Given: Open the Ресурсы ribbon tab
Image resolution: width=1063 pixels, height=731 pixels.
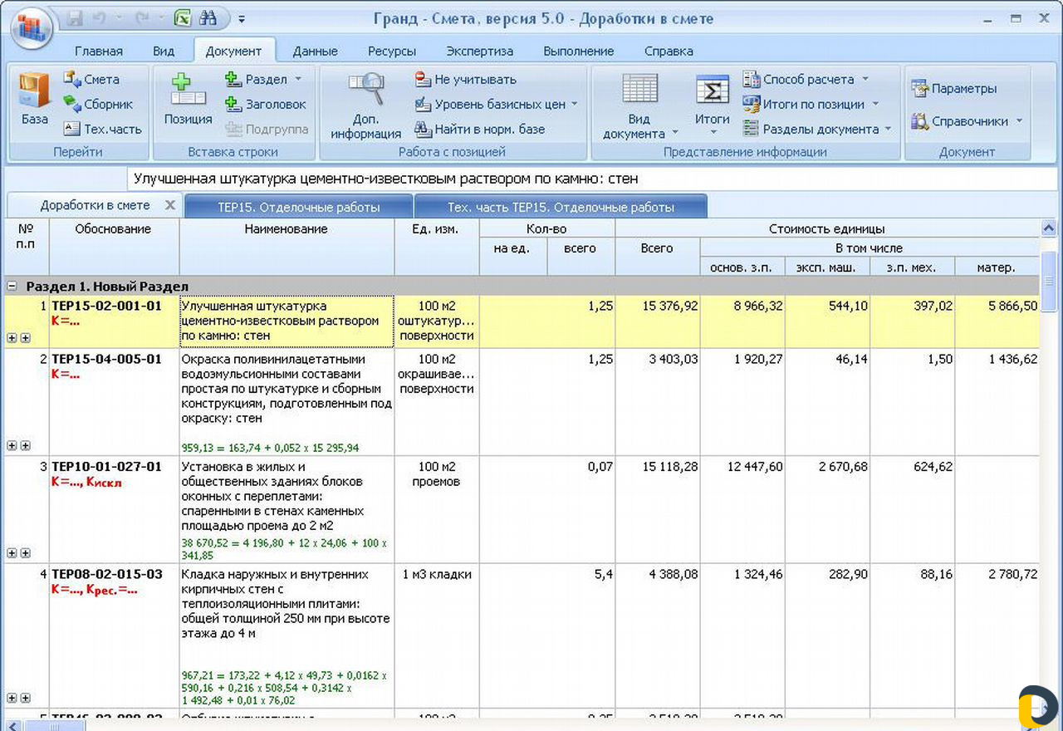Looking at the screenshot, I should coord(392,51).
